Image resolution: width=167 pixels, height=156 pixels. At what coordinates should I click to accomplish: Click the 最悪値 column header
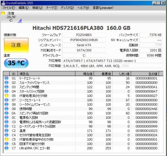coord(103,74)
